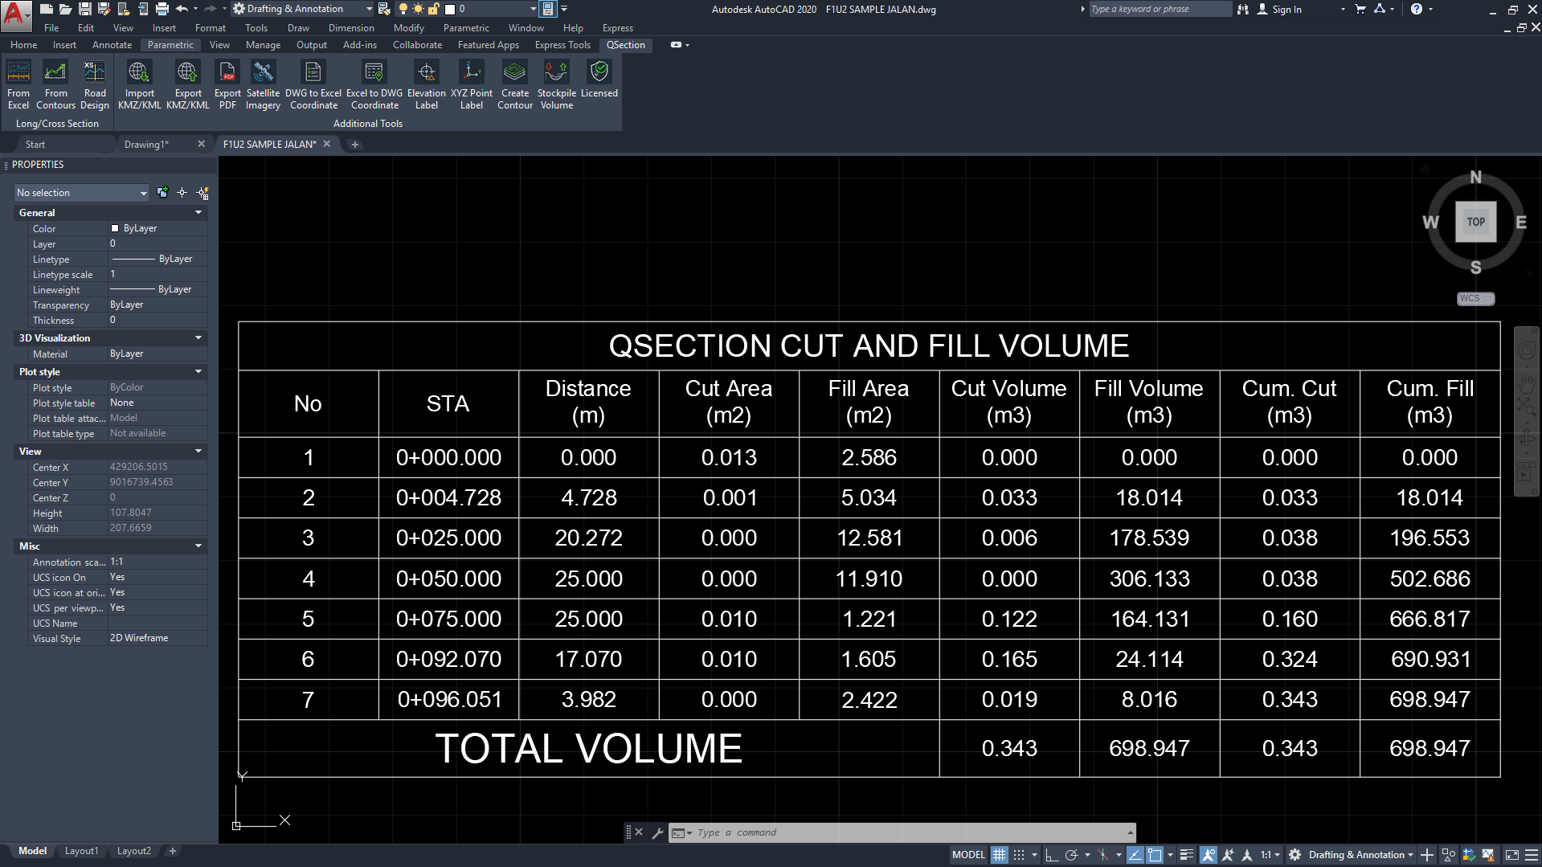Open the Parametric ribbon tab
1542x867 pixels.
(170, 45)
